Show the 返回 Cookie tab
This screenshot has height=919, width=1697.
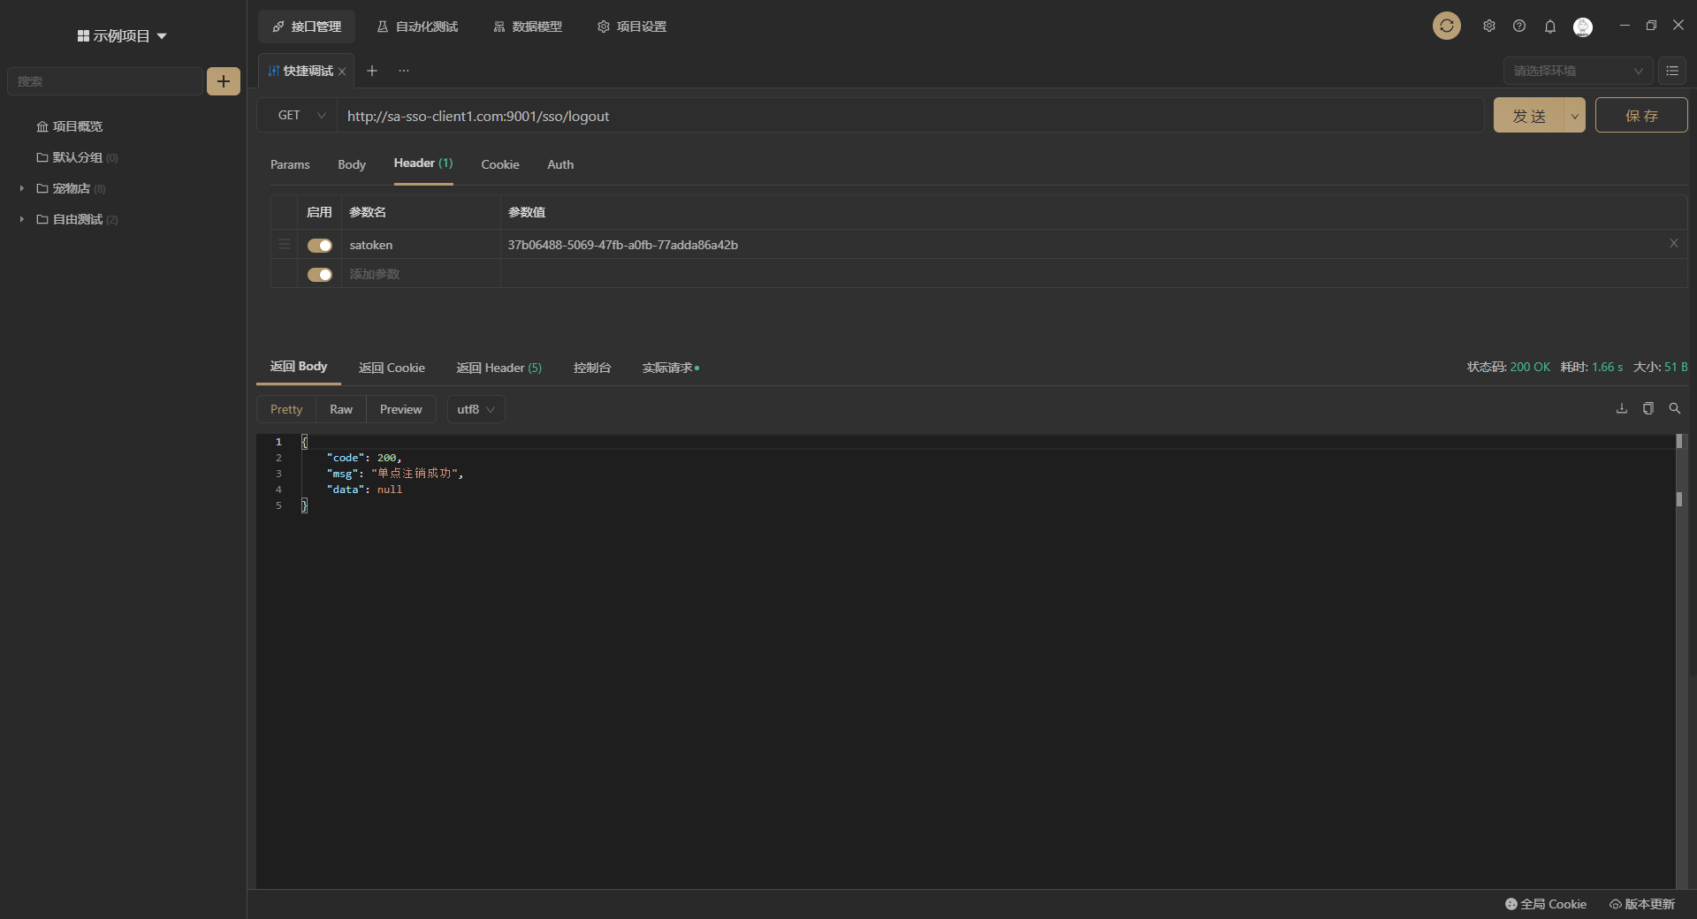tap(392, 368)
